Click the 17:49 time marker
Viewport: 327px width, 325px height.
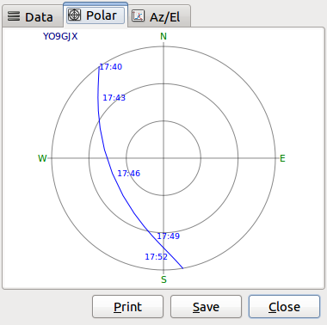click(x=169, y=236)
